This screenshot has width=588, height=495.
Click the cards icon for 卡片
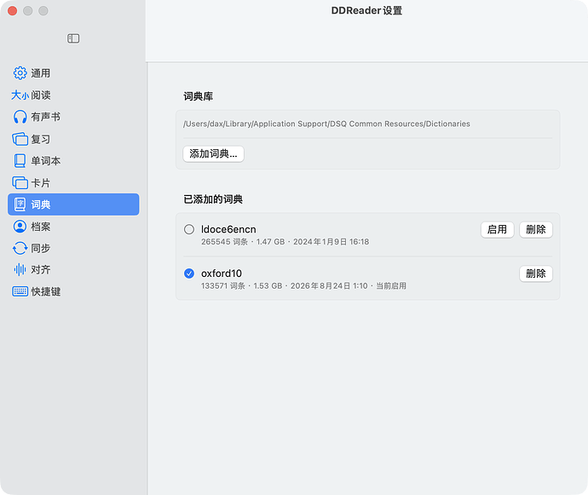[20, 183]
